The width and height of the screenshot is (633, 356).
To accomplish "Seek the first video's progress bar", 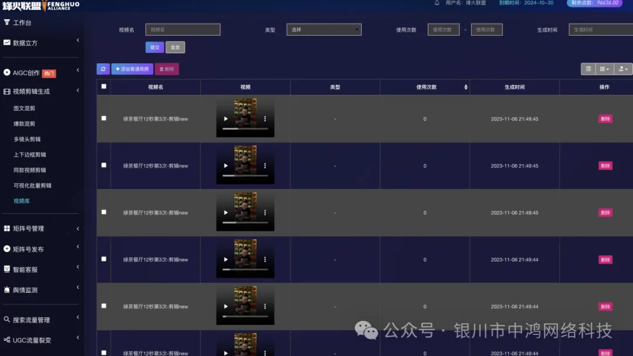I will [245, 129].
